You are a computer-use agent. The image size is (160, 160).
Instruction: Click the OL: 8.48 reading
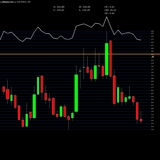tap(109, 13)
